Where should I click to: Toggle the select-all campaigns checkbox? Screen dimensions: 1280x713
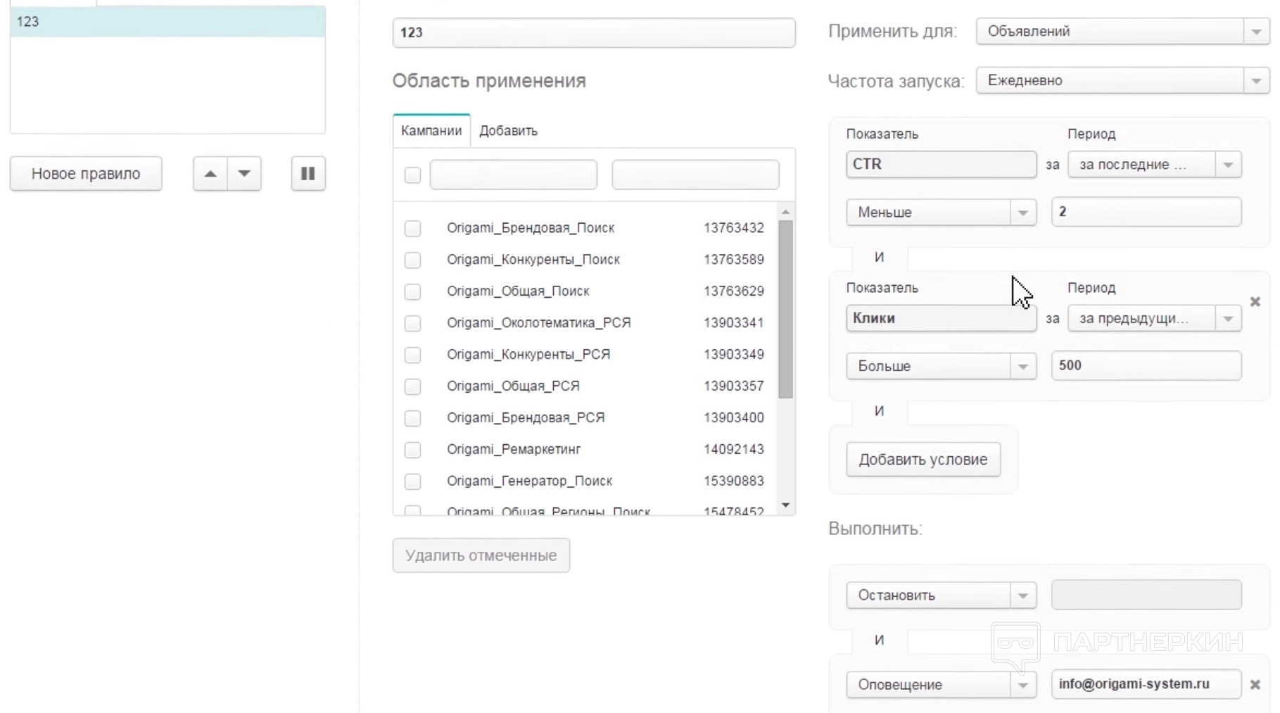click(x=413, y=175)
